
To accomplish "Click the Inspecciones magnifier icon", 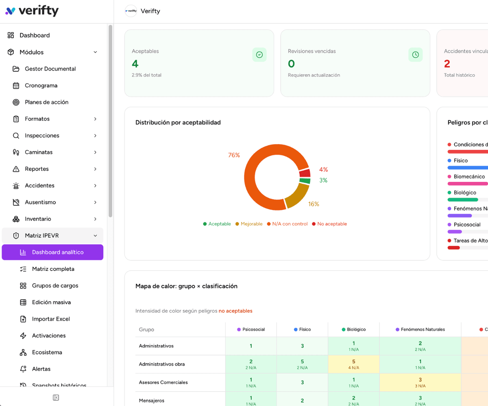I will click(x=16, y=135).
